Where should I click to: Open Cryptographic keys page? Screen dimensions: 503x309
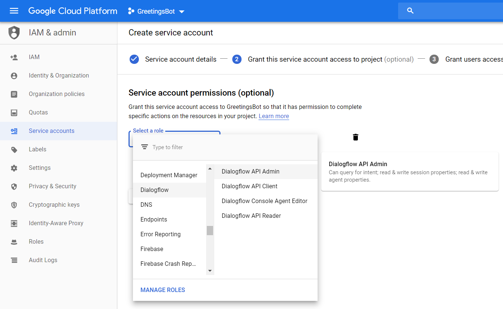click(x=58, y=205)
